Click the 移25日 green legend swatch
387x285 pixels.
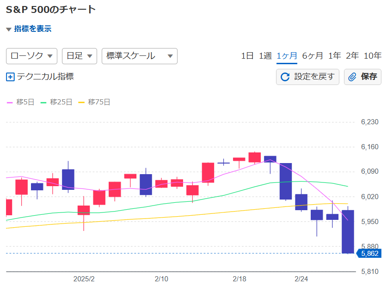[43, 103]
